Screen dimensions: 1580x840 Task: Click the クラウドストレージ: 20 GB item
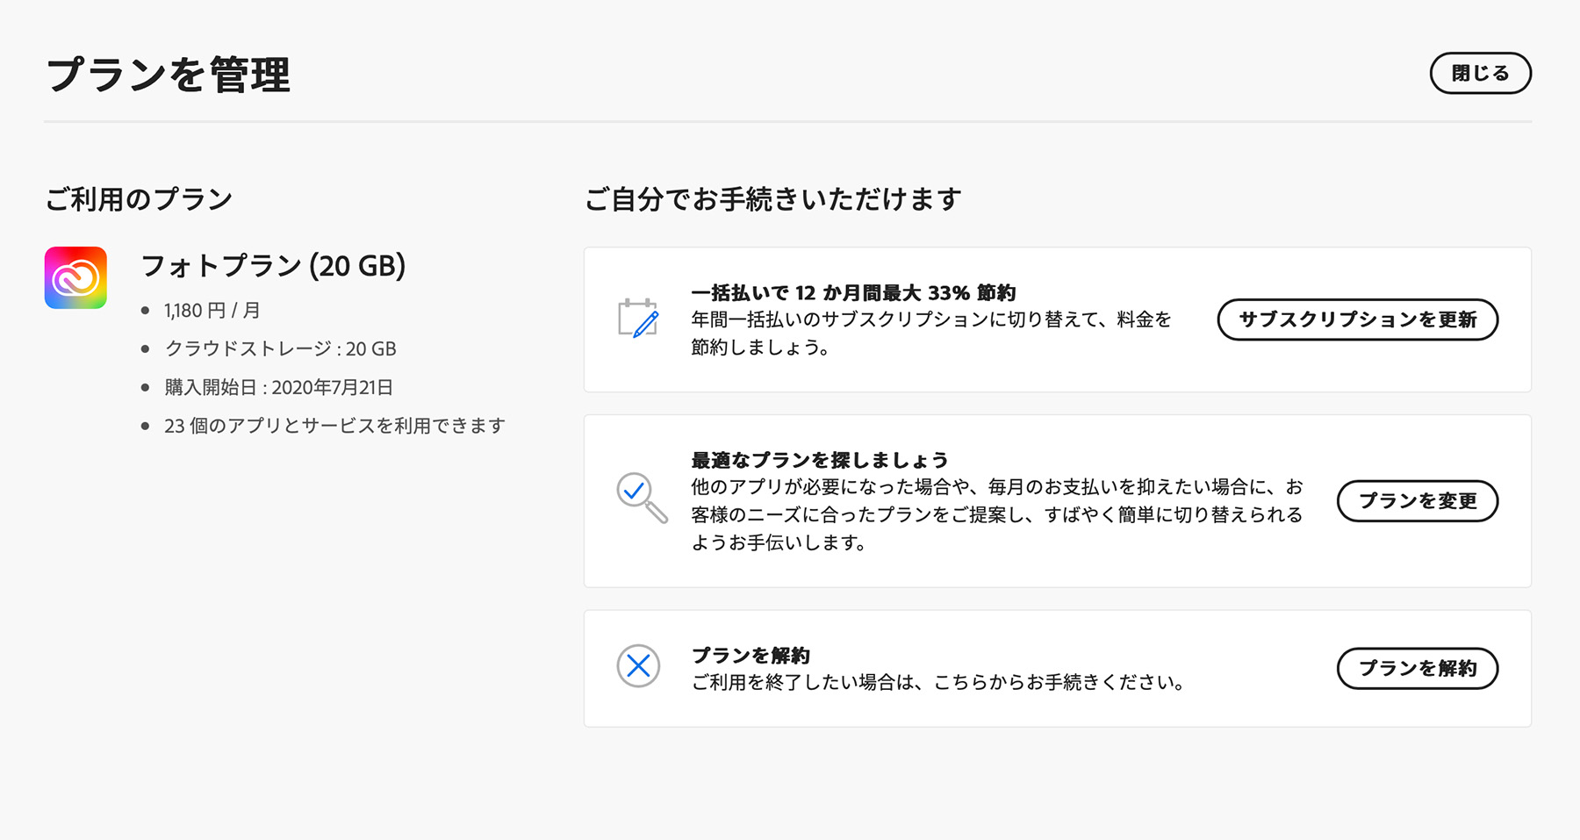pyautogui.click(x=280, y=349)
